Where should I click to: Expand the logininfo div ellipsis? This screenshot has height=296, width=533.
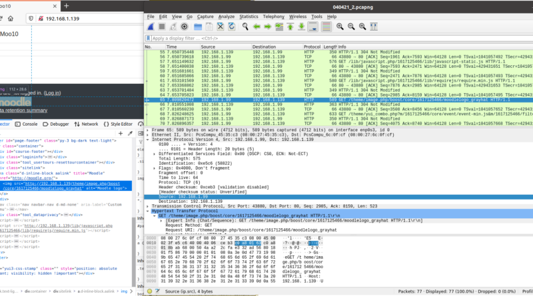click(x=50, y=157)
